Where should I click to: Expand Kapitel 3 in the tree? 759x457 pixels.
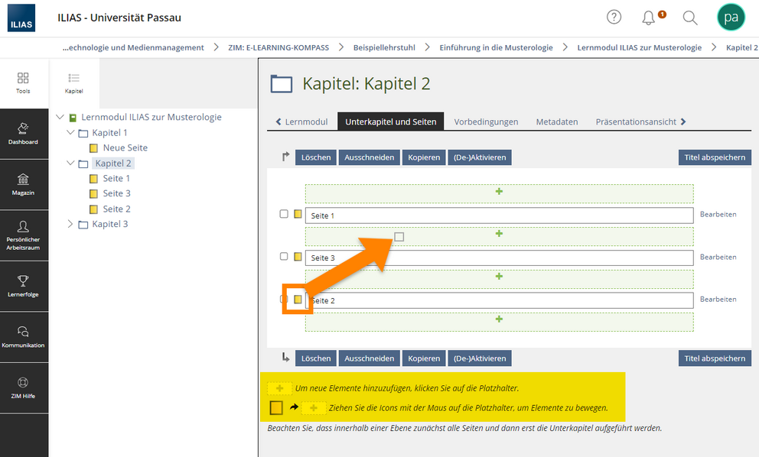71,224
